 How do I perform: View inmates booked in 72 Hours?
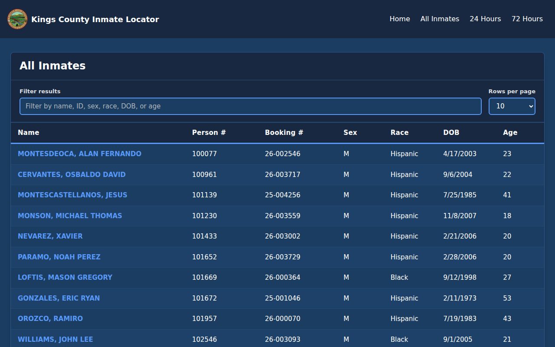pos(527,19)
